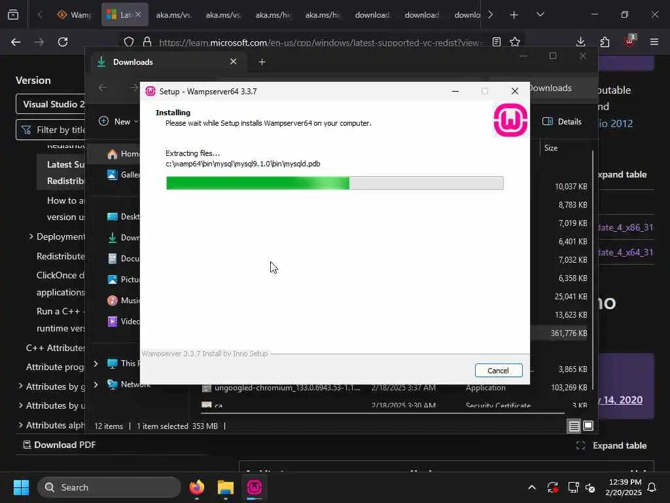
Task: Open the Windows Start menu
Action: [21, 487]
